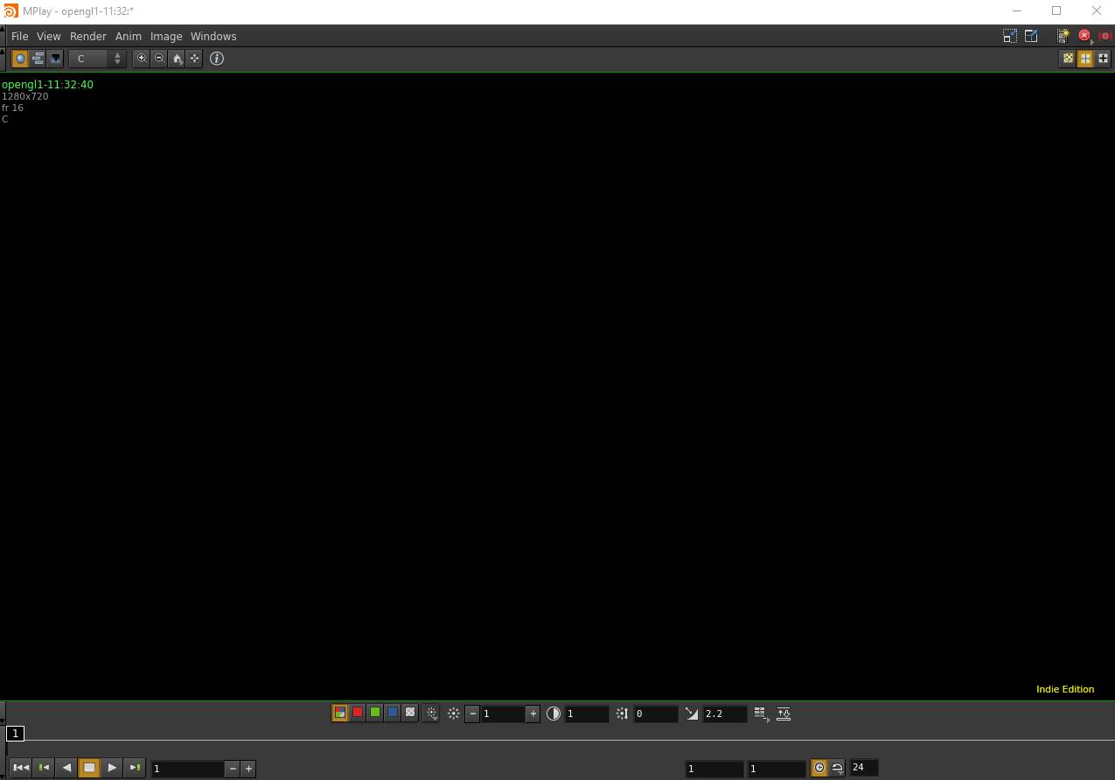
Task: Toggle the highlighted four-pane grid layout button
Action: pyautogui.click(x=1085, y=59)
